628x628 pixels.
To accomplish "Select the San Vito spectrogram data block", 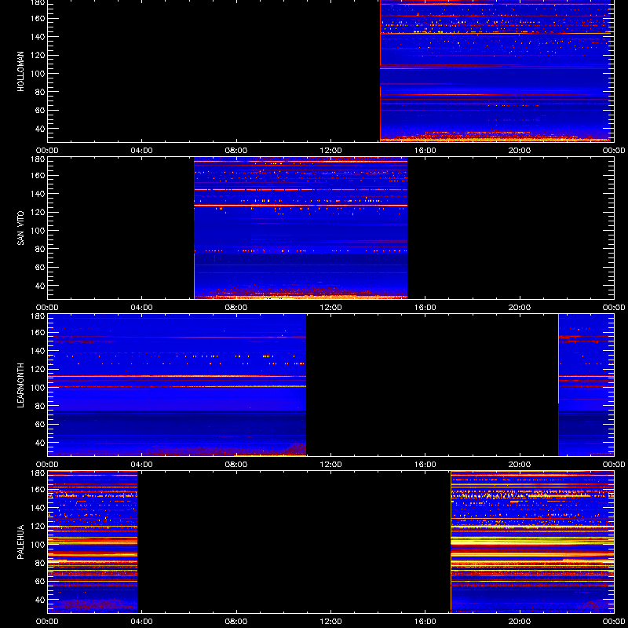I will 301,228.
